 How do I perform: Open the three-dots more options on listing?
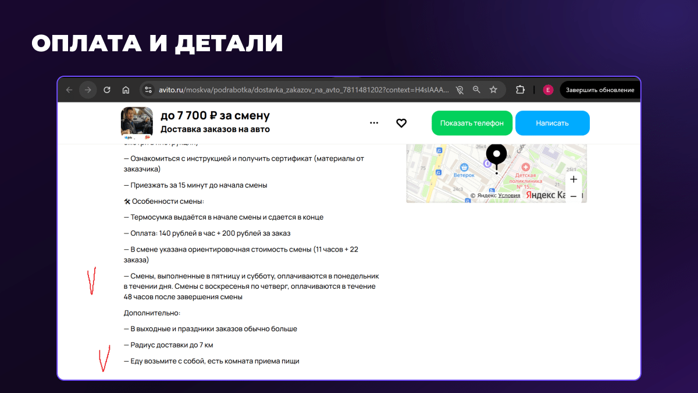click(374, 123)
